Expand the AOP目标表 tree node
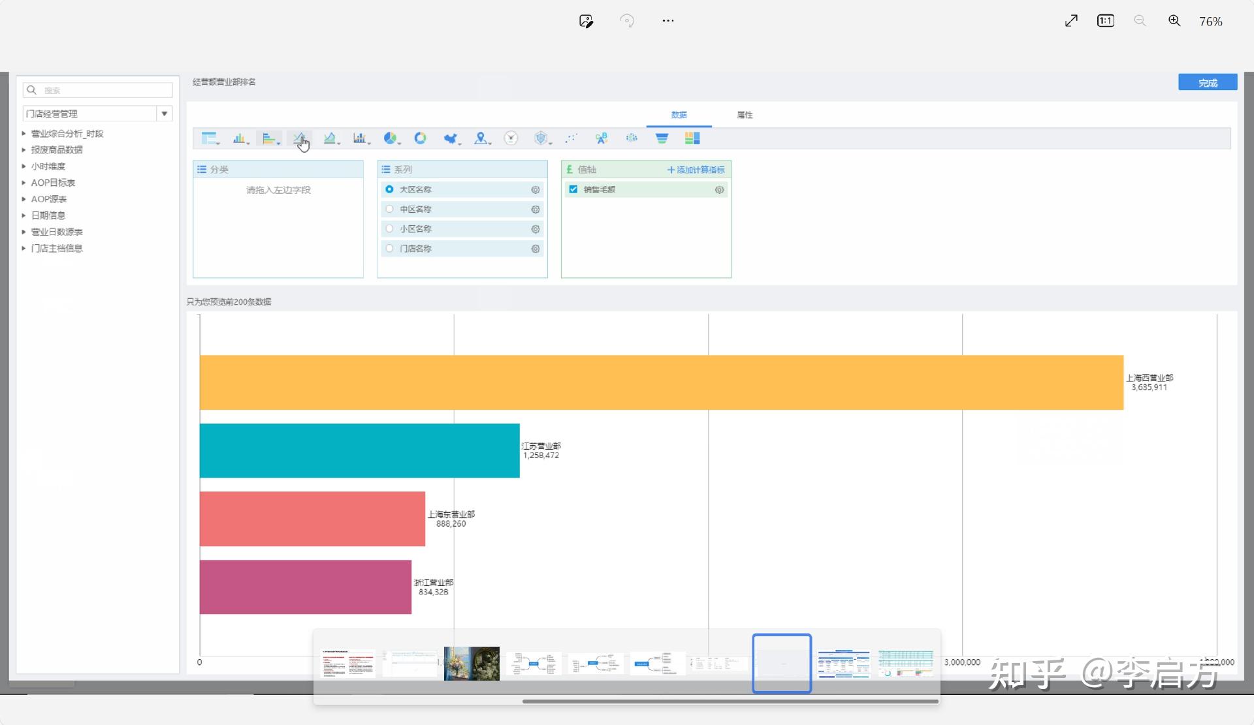This screenshot has height=725, width=1254. tap(24, 183)
